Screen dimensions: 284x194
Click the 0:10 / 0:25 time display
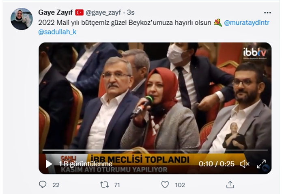click(x=216, y=164)
